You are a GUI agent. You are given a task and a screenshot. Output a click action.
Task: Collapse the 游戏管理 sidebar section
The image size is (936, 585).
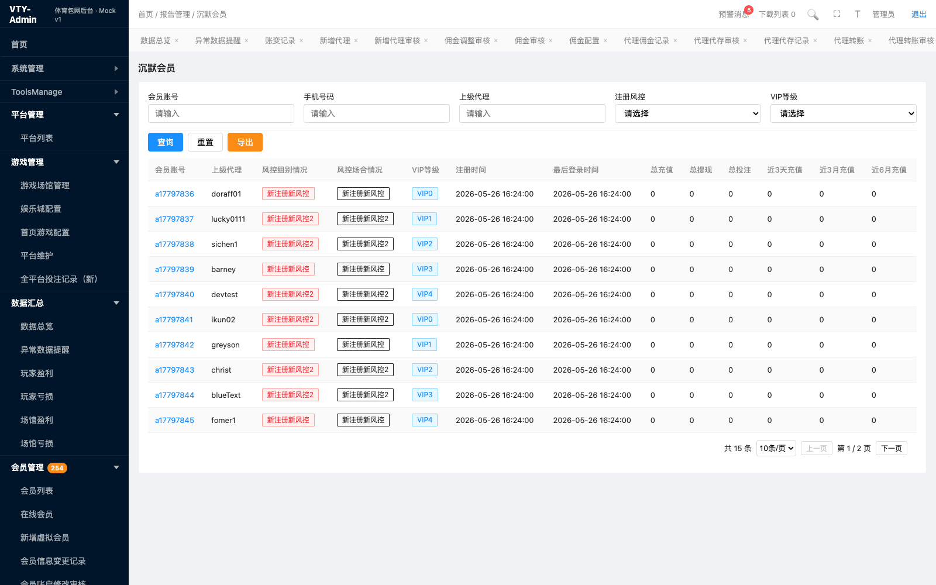click(x=64, y=162)
